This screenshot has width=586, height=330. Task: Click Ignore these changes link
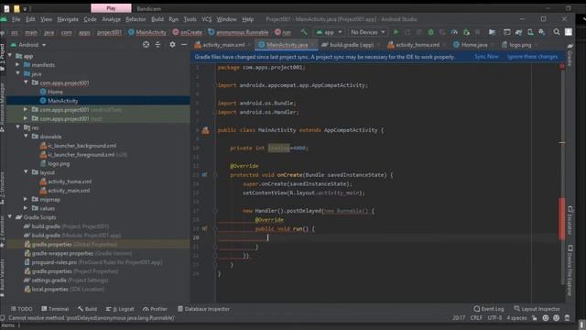pos(532,57)
